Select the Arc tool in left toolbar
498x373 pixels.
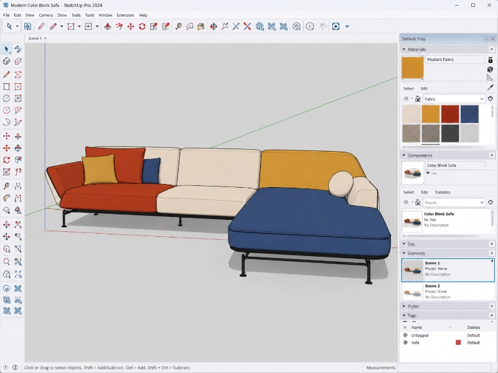tap(6, 122)
